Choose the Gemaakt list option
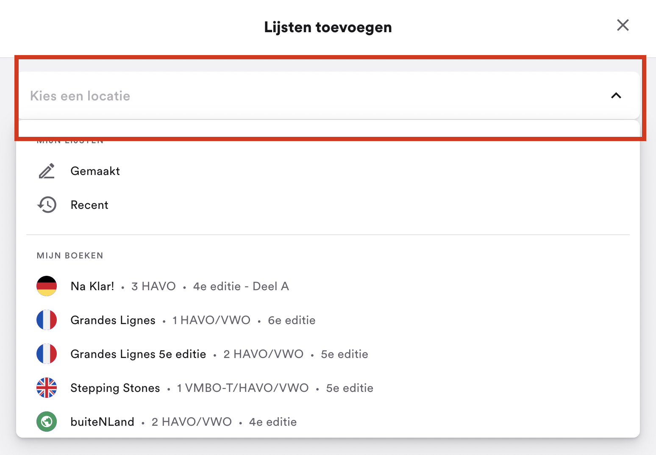 click(x=328, y=171)
